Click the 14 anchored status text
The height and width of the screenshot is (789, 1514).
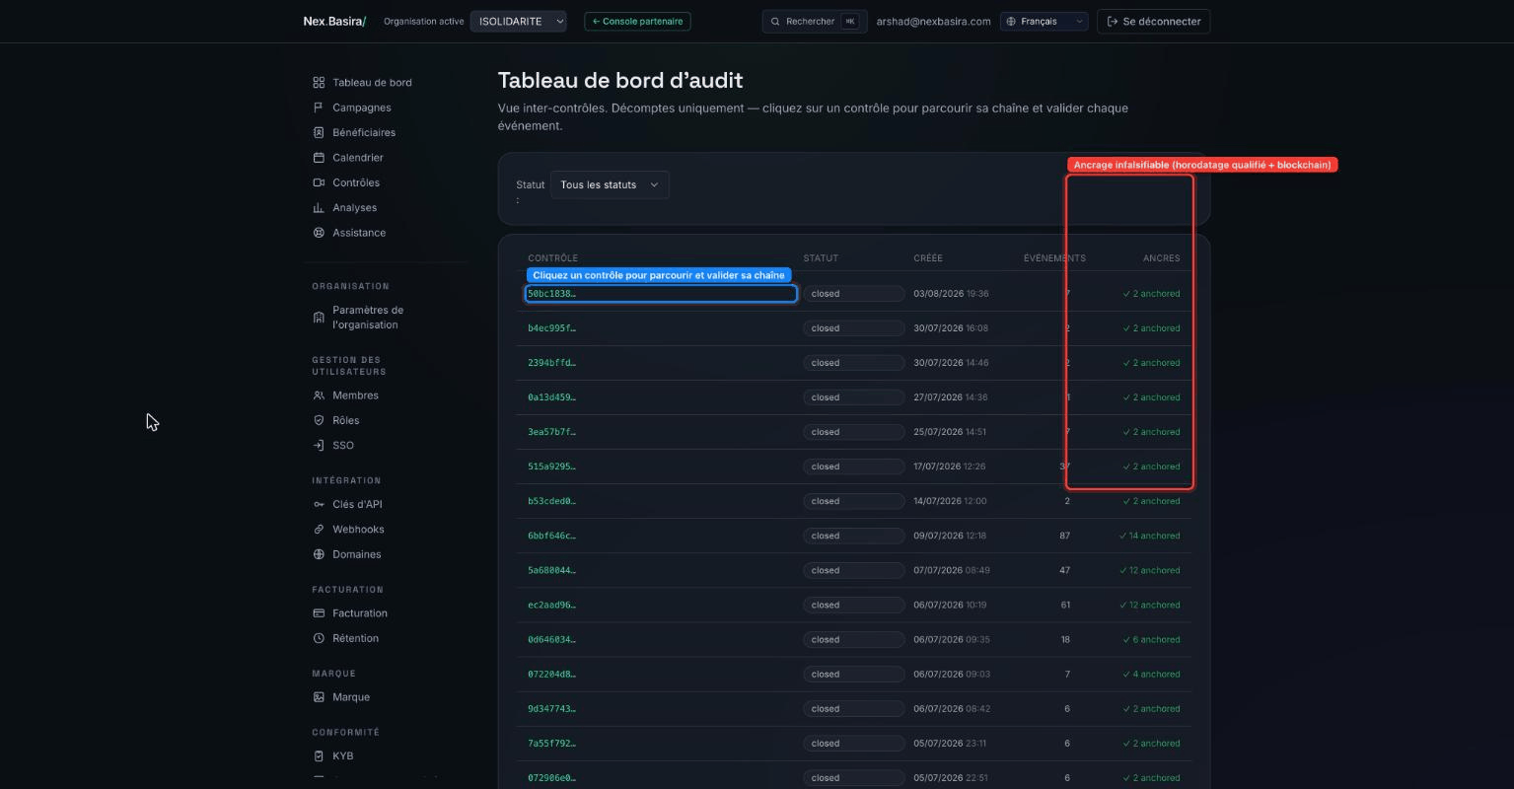pos(1149,536)
